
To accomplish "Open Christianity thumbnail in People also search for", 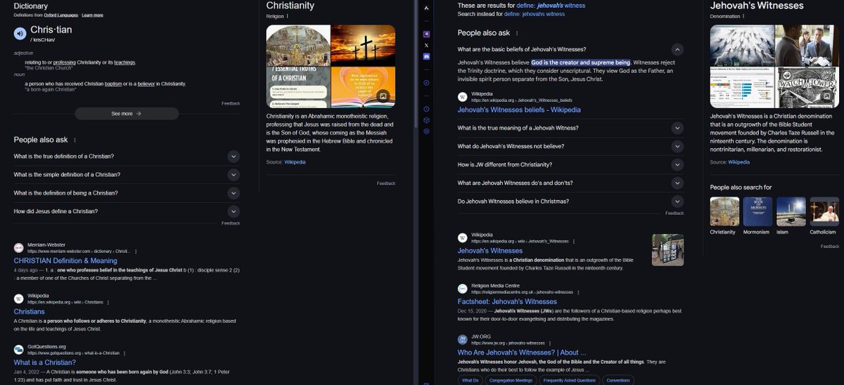I will pos(724,211).
